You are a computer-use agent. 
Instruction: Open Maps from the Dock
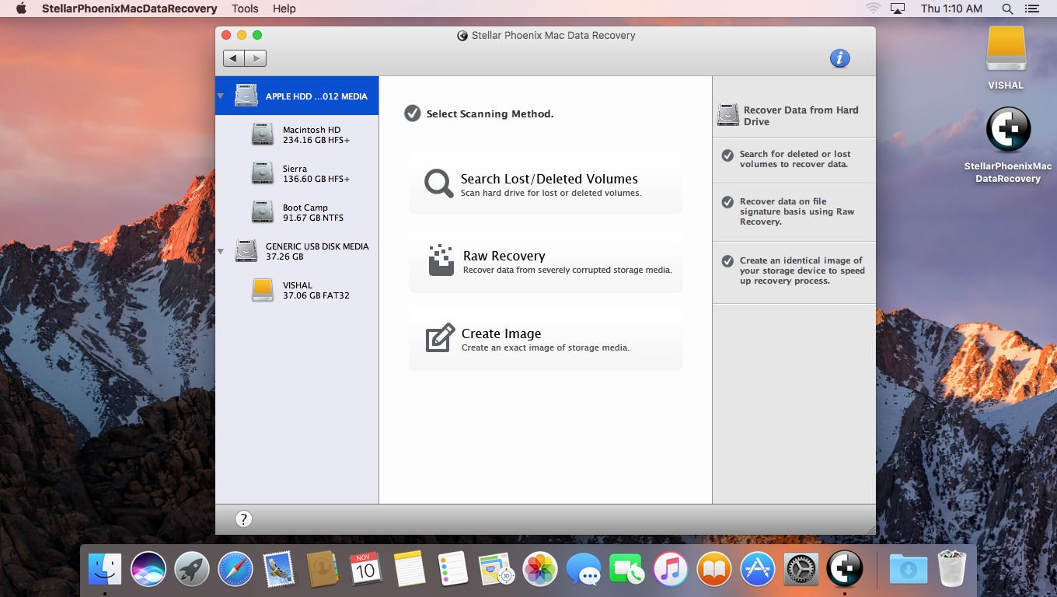tap(496, 569)
